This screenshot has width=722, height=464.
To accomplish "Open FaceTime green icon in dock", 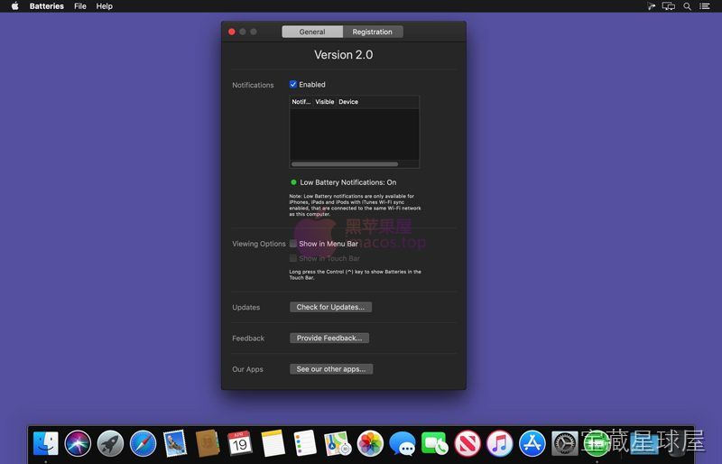I will 434,443.
